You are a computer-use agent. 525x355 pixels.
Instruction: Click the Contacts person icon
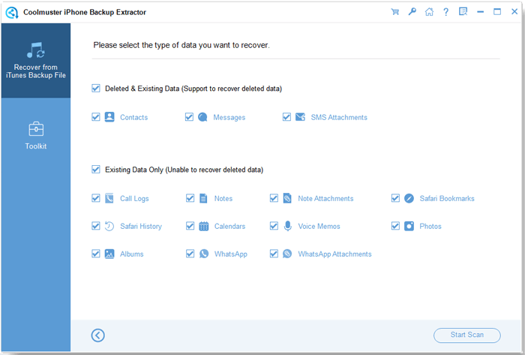click(109, 117)
